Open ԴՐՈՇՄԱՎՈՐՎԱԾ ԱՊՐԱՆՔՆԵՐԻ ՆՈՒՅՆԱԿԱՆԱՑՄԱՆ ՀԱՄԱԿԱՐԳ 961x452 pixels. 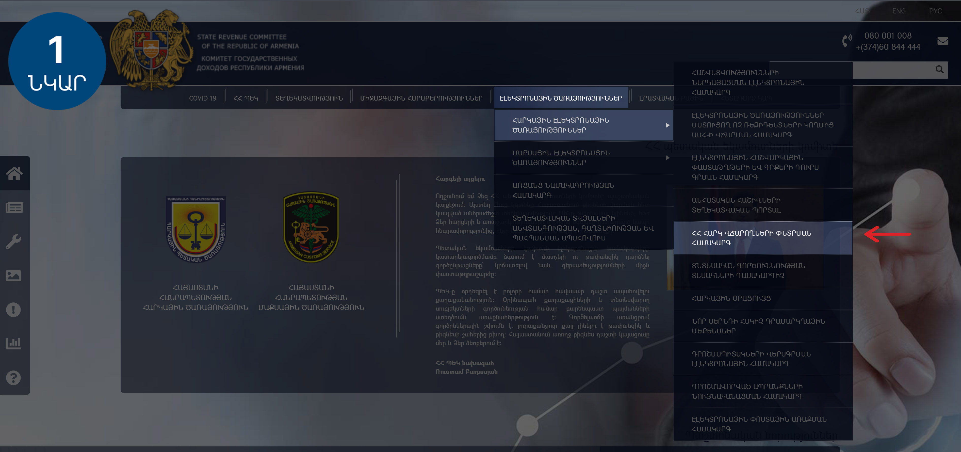pos(763,391)
